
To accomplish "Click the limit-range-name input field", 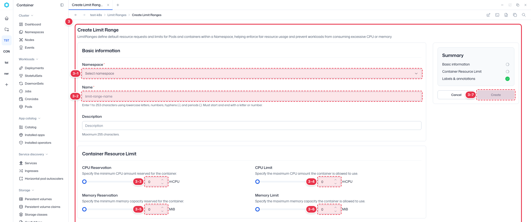I will 252,96.
